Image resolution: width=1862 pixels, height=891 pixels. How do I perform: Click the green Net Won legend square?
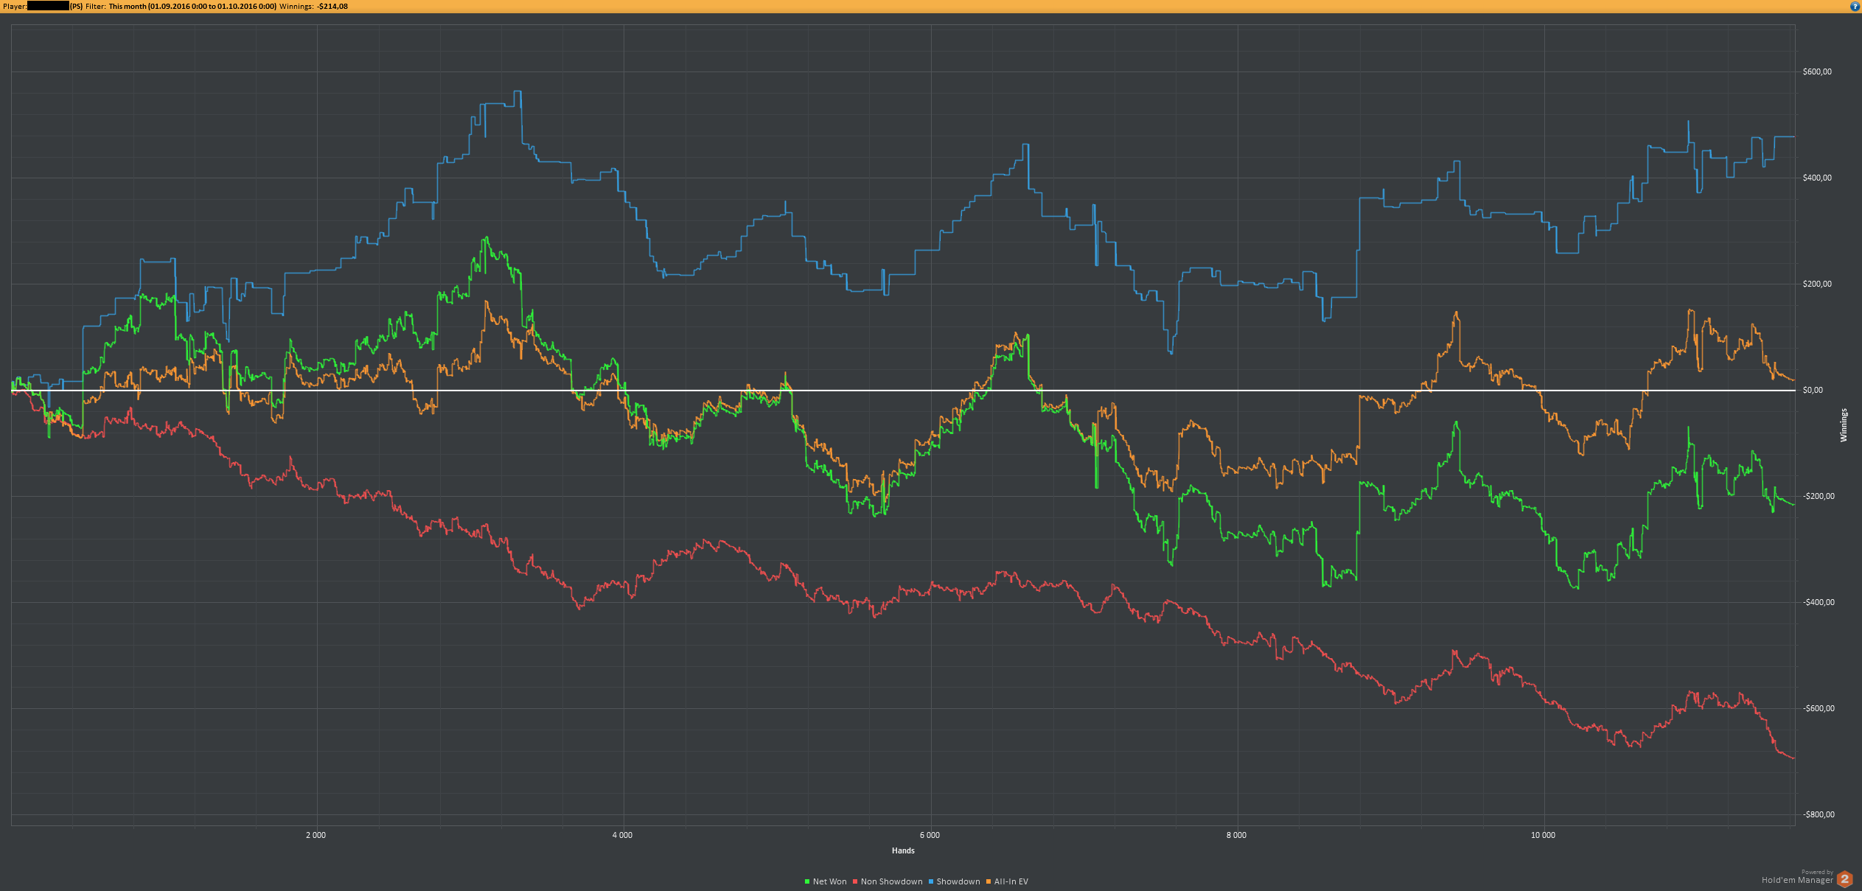click(806, 881)
